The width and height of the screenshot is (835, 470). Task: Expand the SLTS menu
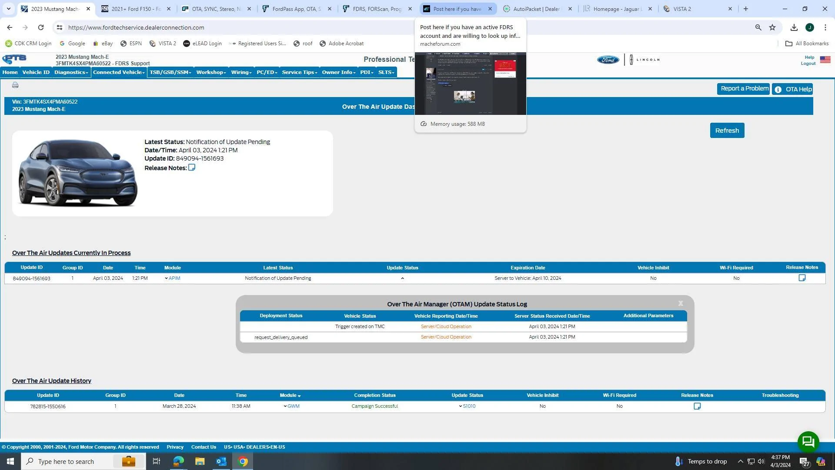click(x=386, y=72)
